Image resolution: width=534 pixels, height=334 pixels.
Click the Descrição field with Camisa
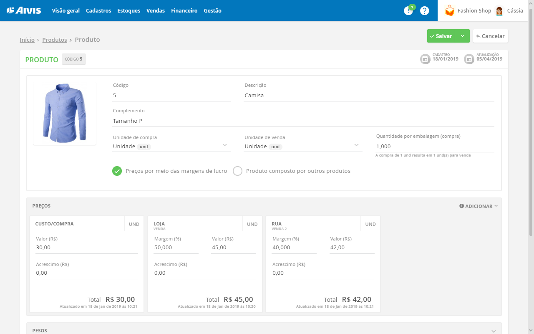pos(369,96)
